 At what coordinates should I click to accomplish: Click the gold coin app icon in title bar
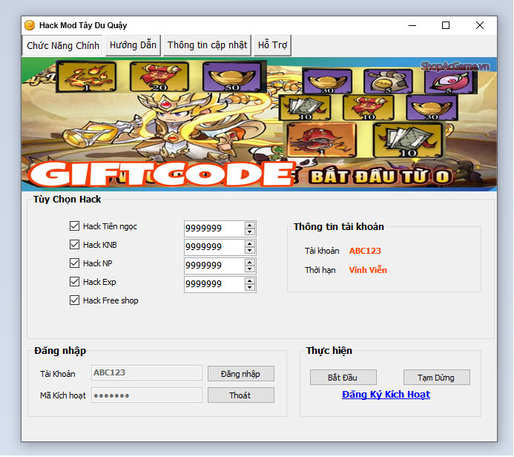click(x=30, y=25)
